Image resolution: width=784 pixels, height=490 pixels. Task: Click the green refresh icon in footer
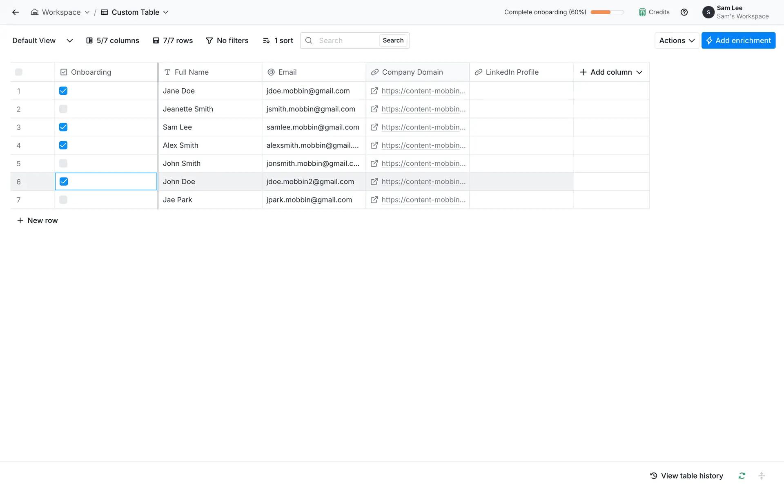(742, 476)
